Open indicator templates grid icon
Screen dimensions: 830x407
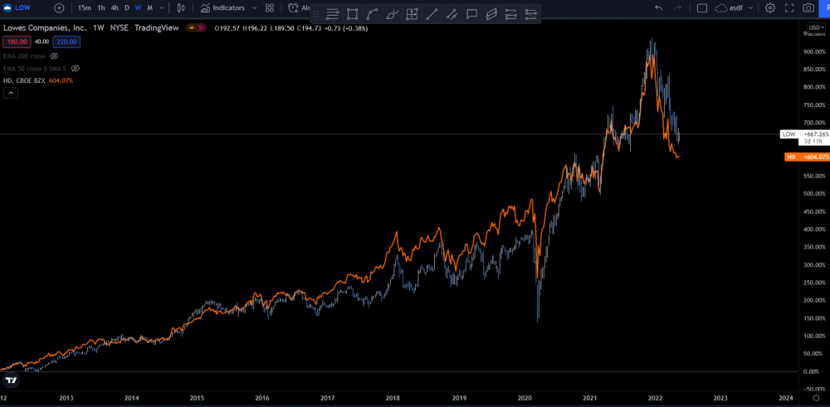(270, 8)
